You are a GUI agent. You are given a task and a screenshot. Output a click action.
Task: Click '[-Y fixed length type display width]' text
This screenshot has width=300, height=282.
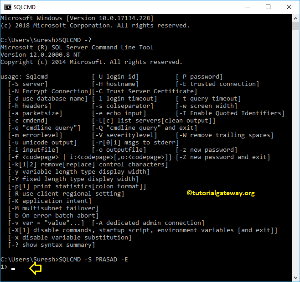[x=73, y=179]
